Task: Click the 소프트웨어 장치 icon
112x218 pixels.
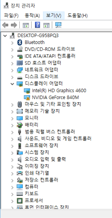Action: (20, 146)
